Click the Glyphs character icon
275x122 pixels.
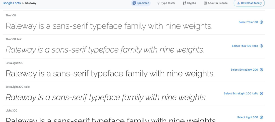pyautogui.click(x=184, y=3)
